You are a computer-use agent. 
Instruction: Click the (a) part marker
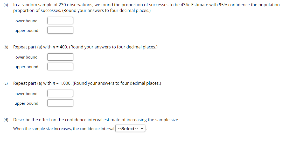6,5
